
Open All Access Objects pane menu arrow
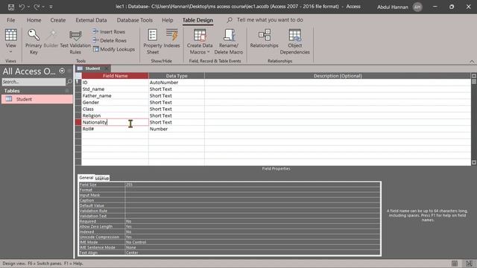coord(62,71)
